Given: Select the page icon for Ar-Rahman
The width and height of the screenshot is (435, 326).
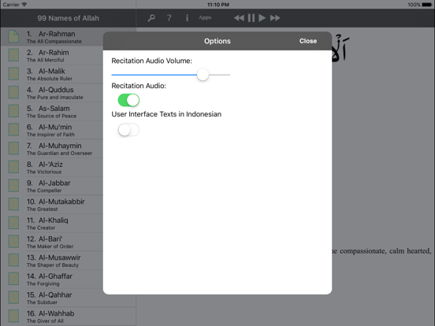Looking at the screenshot, I should [x=13, y=36].
